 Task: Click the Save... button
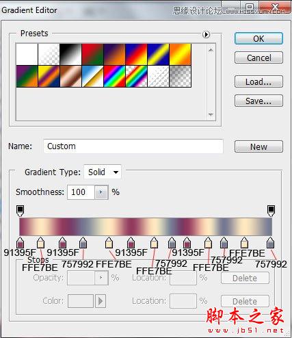click(x=258, y=101)
